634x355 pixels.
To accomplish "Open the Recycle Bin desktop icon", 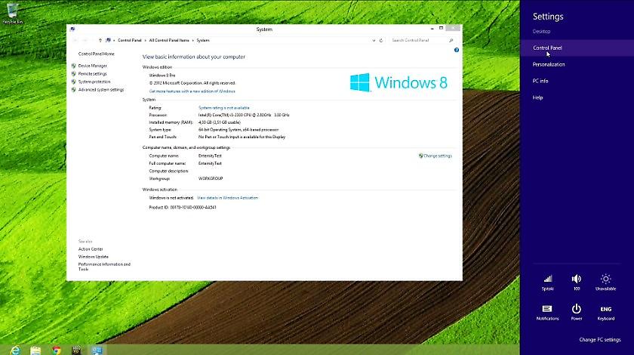I will [x=13, y=13].
